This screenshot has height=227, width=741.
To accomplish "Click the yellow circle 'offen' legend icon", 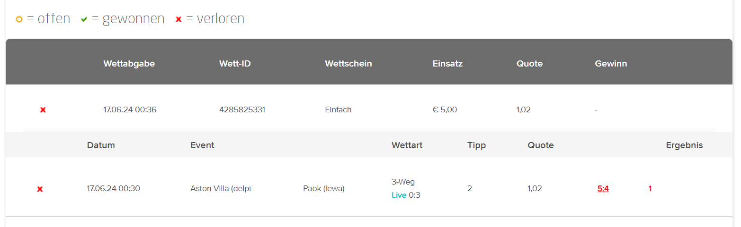I will (x=19, y=19).
